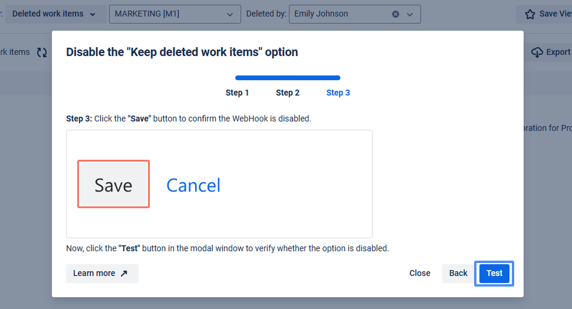Image resolution: width=572 pixels, height=309 pixels.
Task: Clear the Emily Johnson filter selection
Action: pyautogui.click(x=395, y=14)
